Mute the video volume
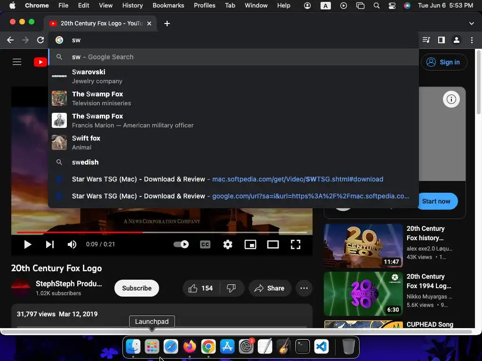The height and width of the screenshot is (361, 482). [72, 244]
